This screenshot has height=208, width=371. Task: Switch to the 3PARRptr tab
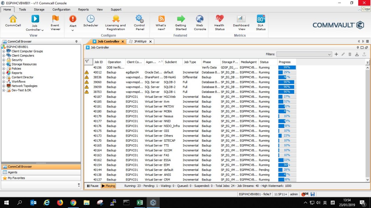coord(140,41)
